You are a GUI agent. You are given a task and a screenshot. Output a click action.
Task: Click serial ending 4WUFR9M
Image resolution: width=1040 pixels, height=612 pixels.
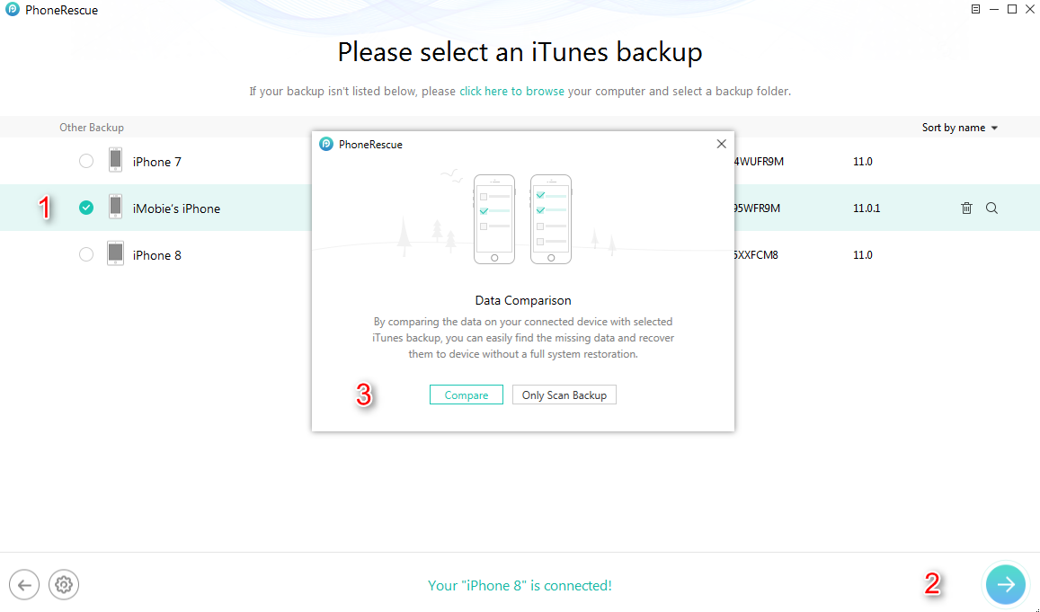[759, 161]
